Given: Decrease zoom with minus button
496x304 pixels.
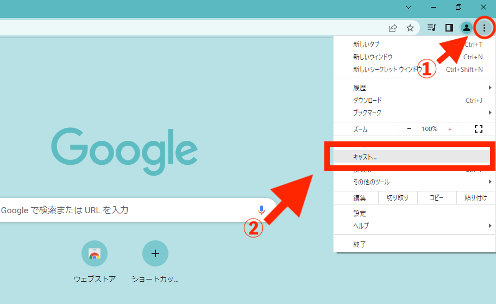Looking at the screenshot, I should 409,128.
